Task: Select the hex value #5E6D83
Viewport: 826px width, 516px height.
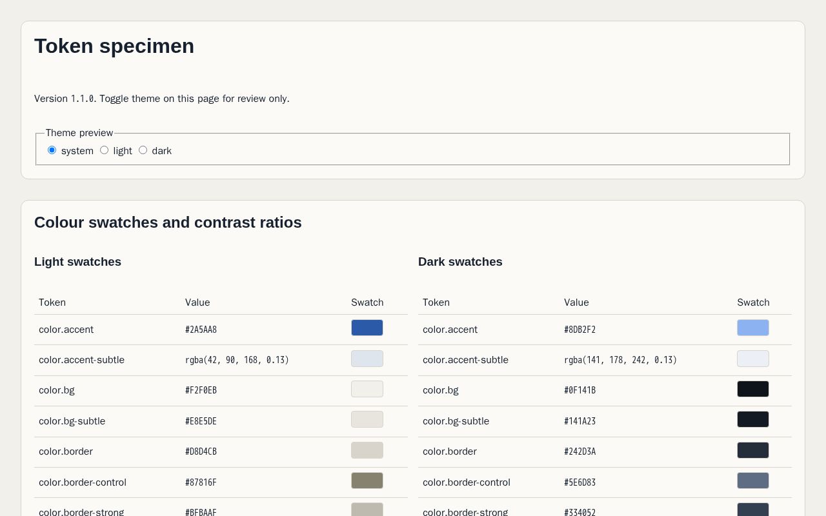Action: click(579, 482)
